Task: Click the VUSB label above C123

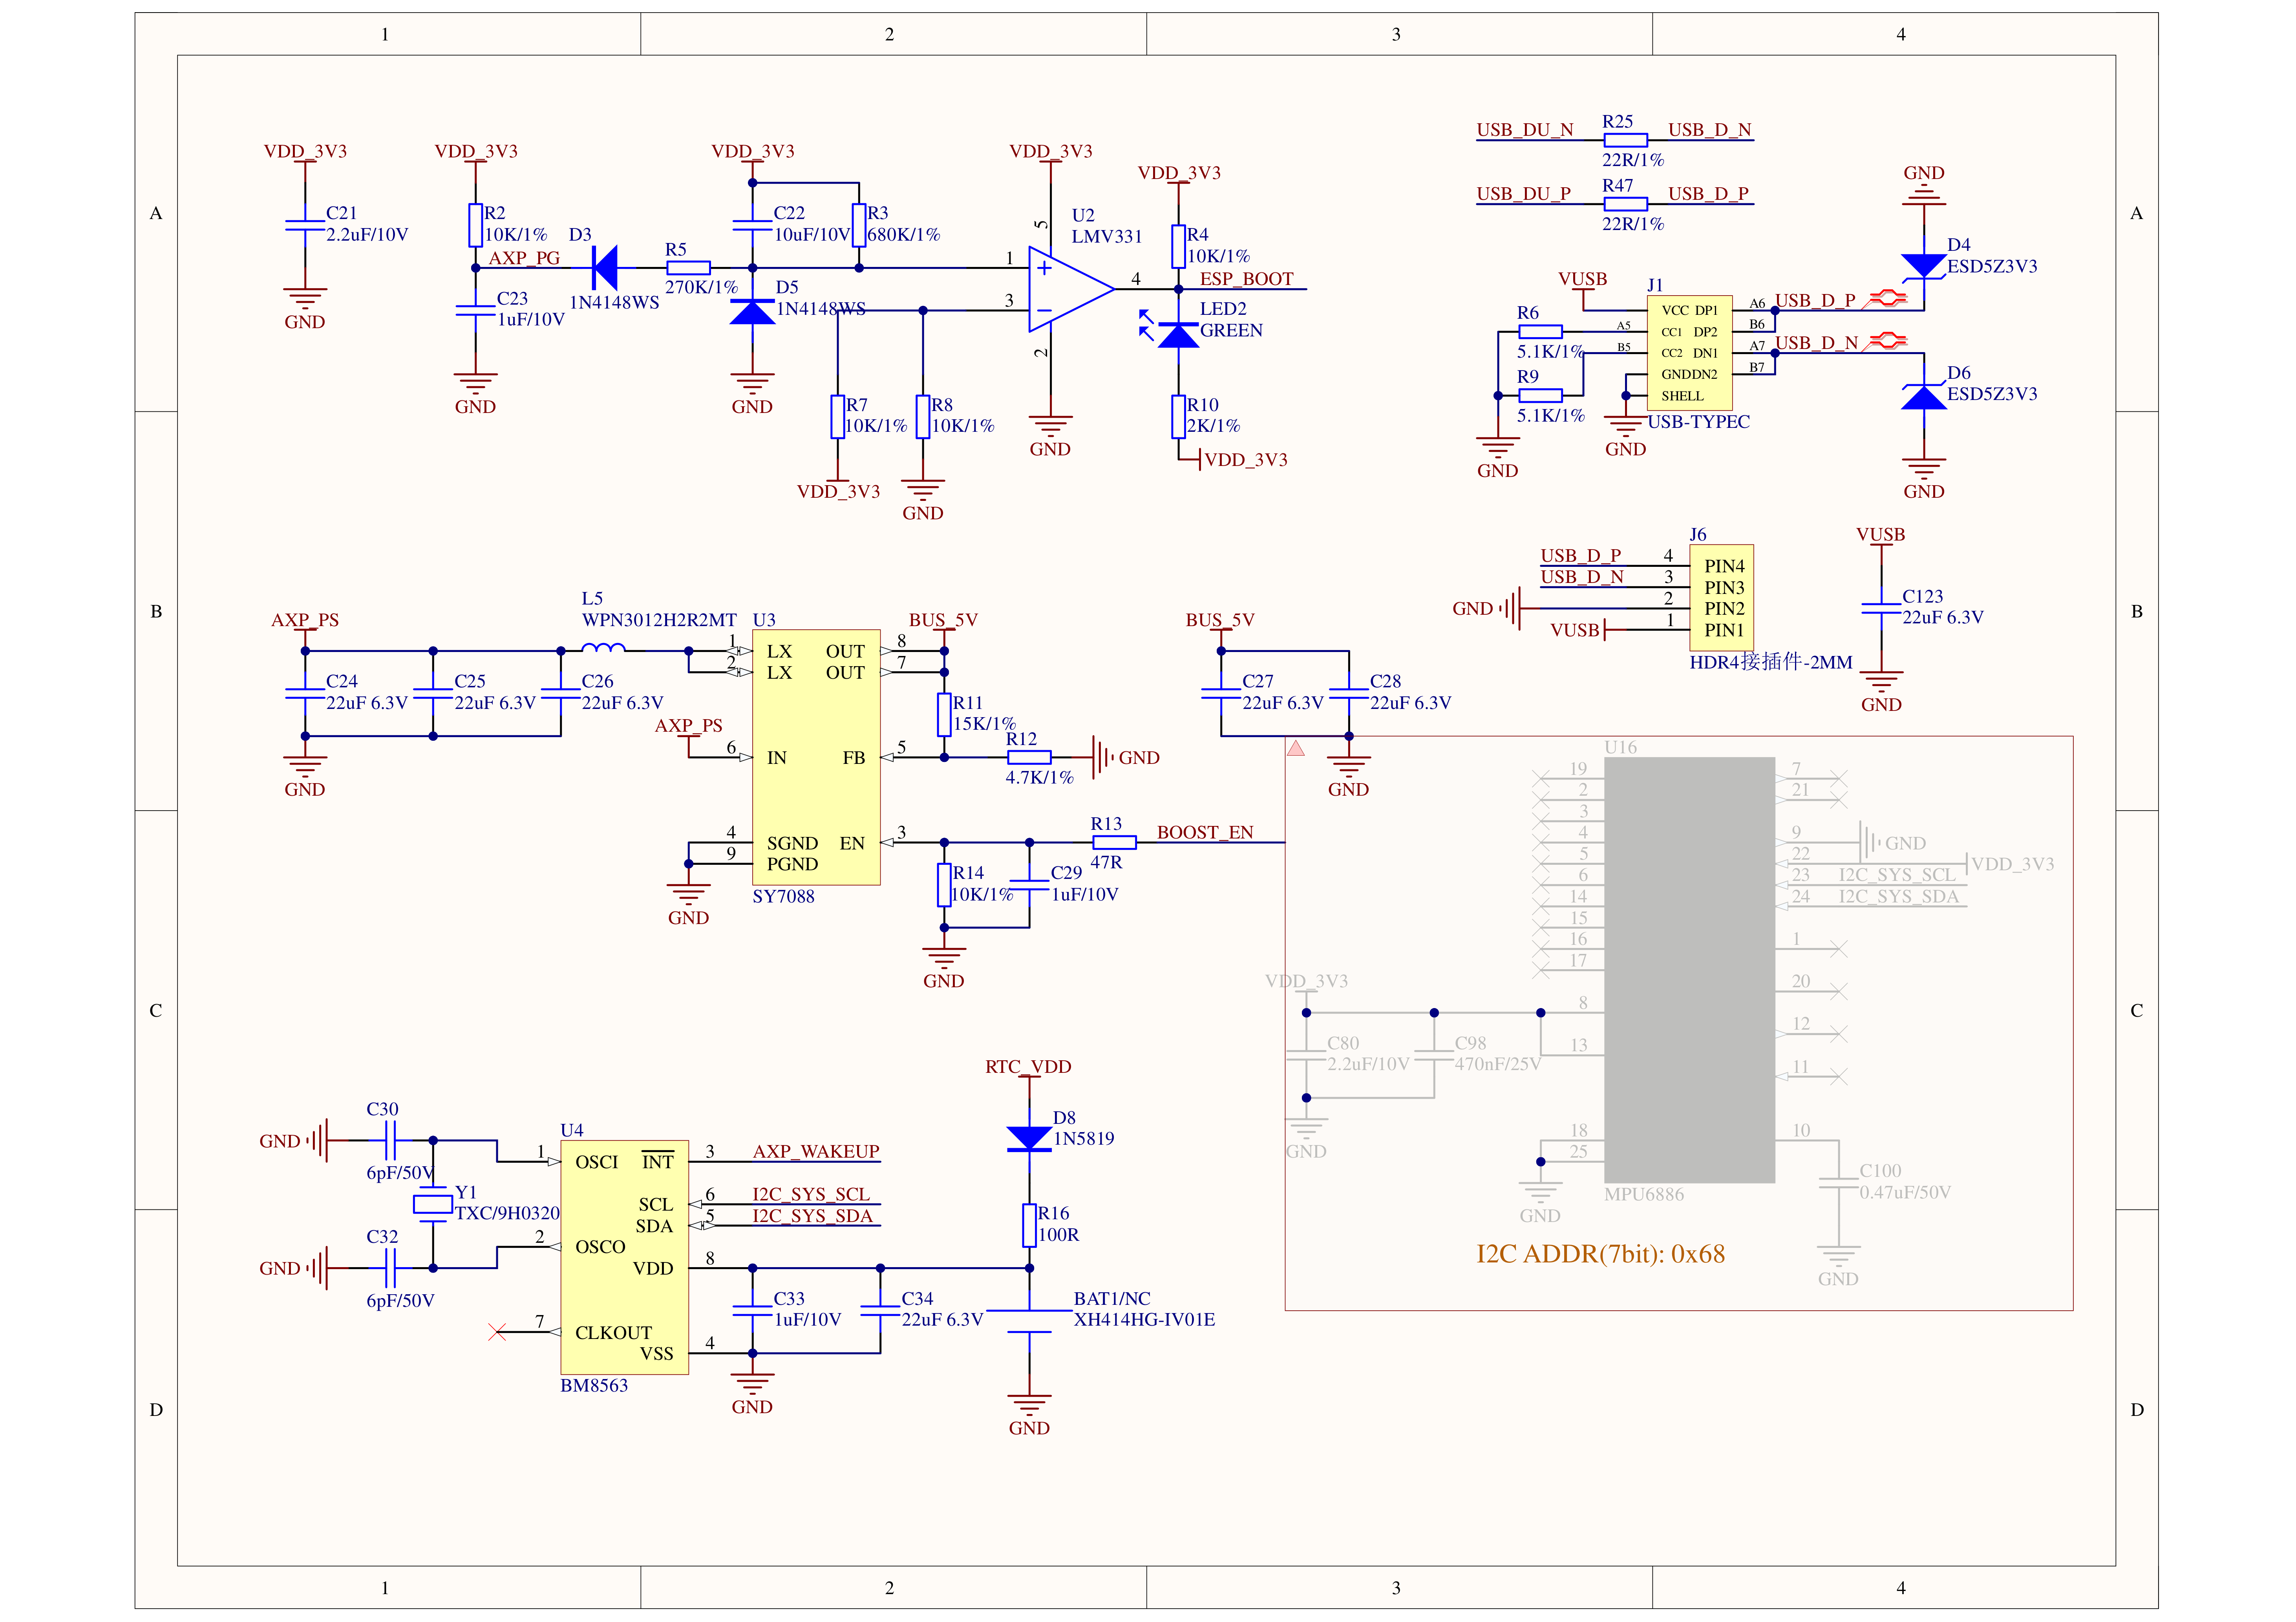Action: click(x=1880, y=535)
